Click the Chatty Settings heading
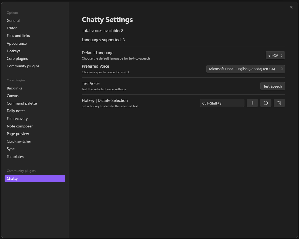 point(107,20)
